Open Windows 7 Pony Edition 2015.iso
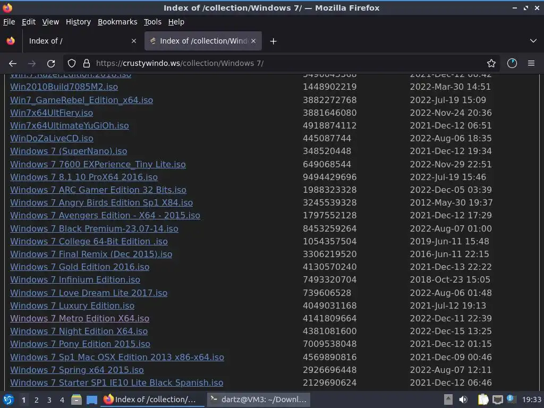The height and width of the screenshot is (408, 544). (80, 344)
